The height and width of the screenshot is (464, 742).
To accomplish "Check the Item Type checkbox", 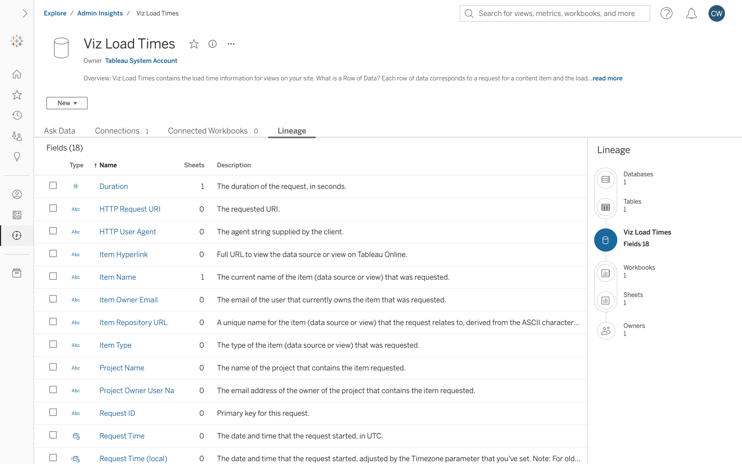I will pos(53,344).
